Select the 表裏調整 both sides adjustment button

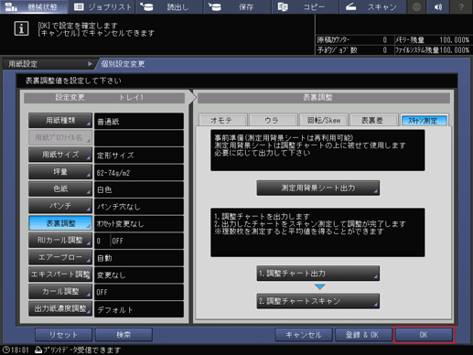tap(60, 223)
